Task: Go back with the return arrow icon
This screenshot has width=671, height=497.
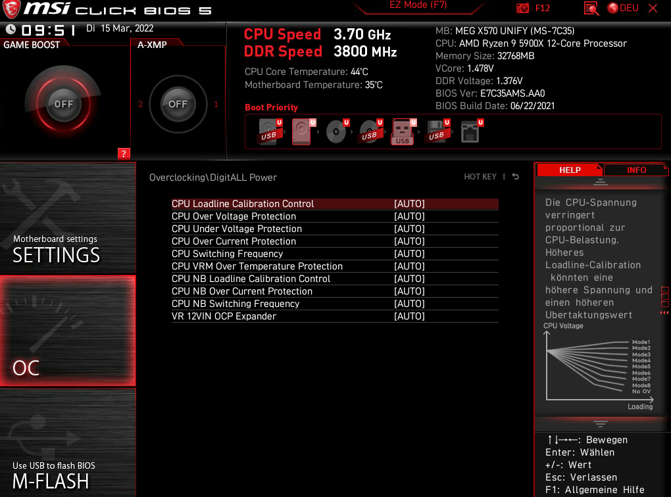Action: [516, 177]
